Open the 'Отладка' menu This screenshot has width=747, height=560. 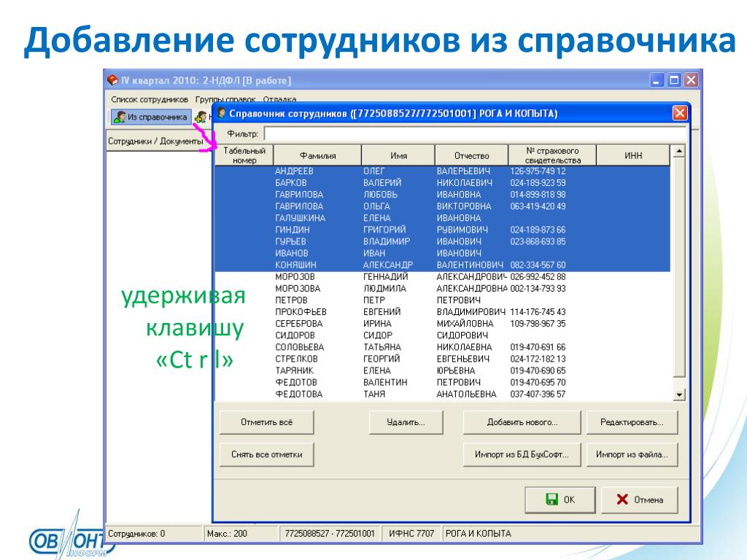[x=279, y=99]
